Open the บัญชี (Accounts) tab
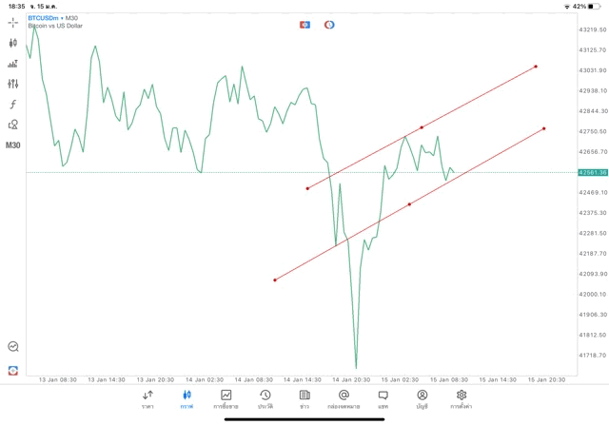 [x=422, y=398]
